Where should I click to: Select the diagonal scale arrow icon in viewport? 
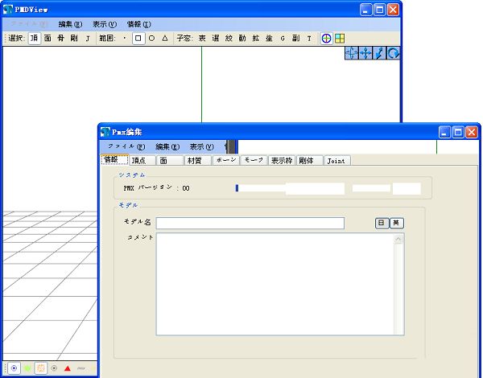click(379, 53)
